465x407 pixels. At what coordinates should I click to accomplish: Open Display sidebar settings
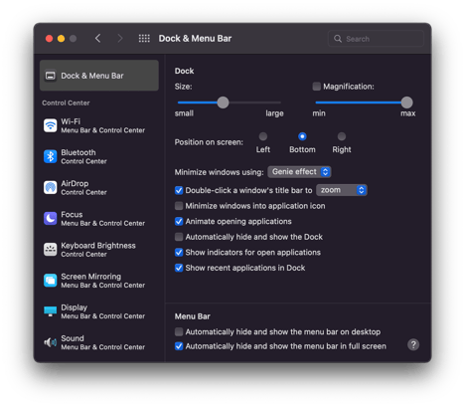coord(99,311)
